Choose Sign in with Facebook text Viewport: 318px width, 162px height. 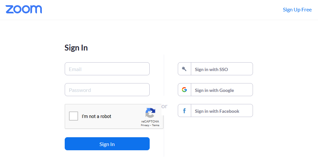pos(217,111)
